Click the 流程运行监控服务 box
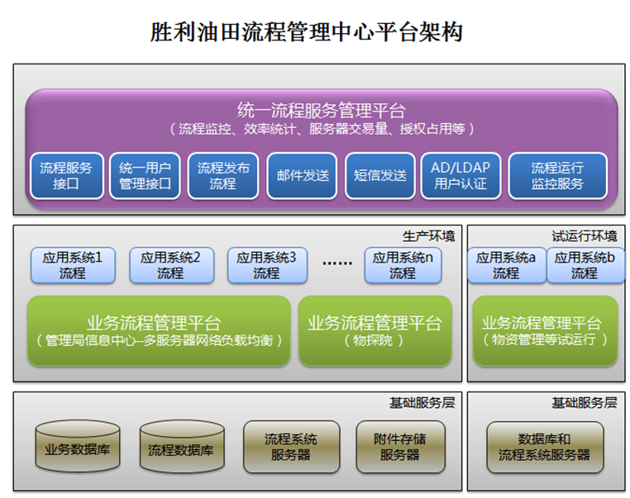Viewport: 630px width, 498px height. (x=558, y=176)
